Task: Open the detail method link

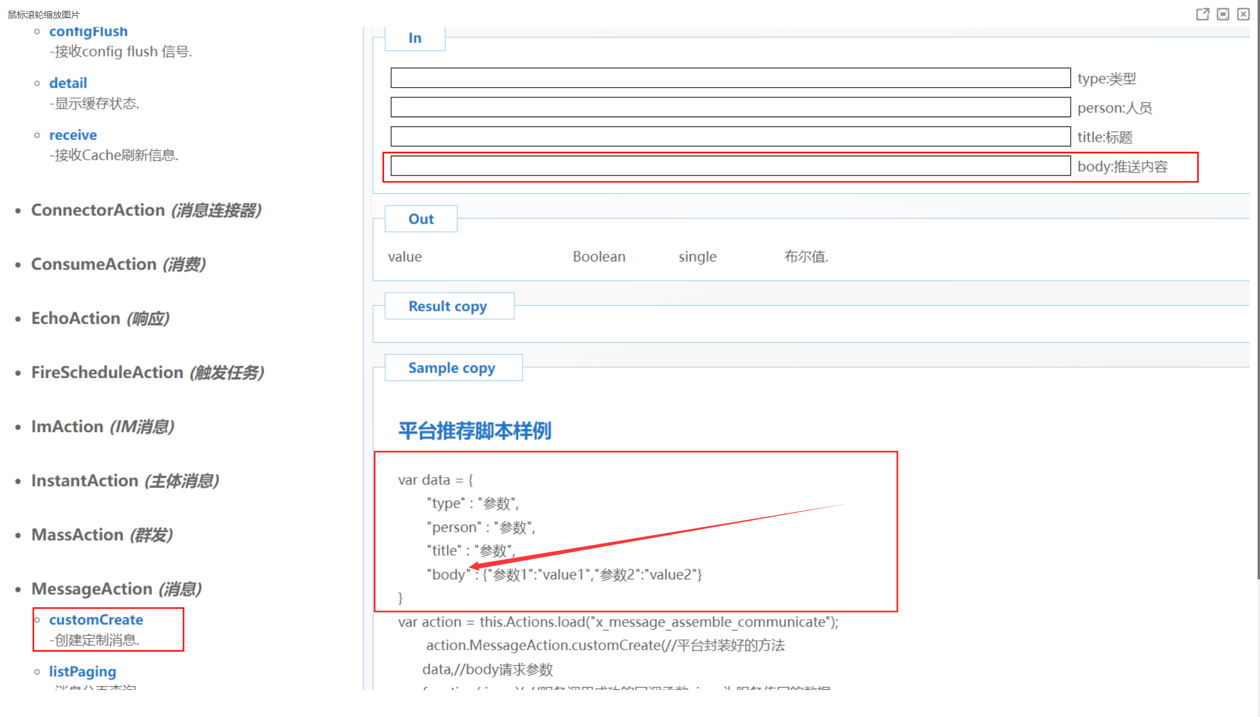Action: [68, 83]
